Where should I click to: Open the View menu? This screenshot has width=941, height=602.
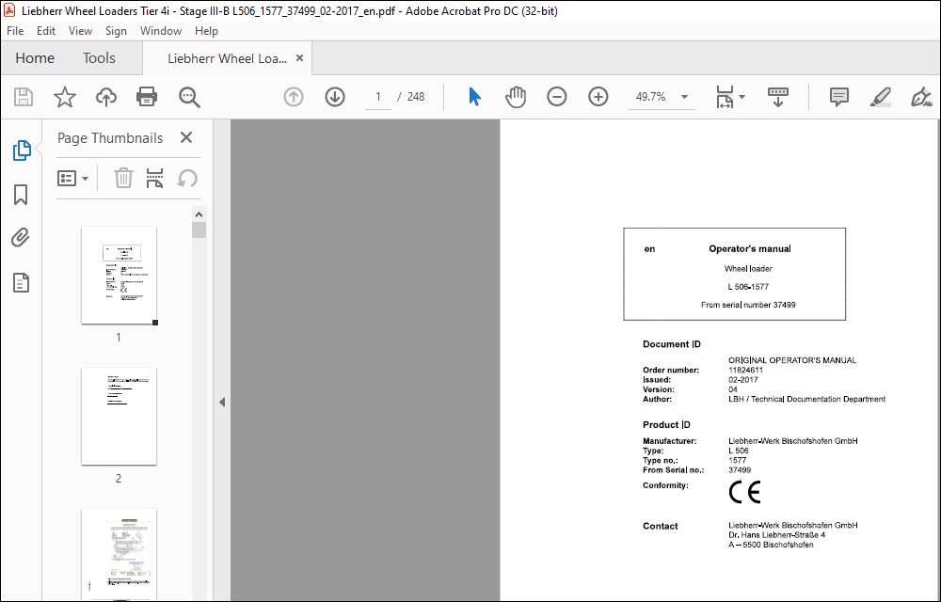[80, 31]
